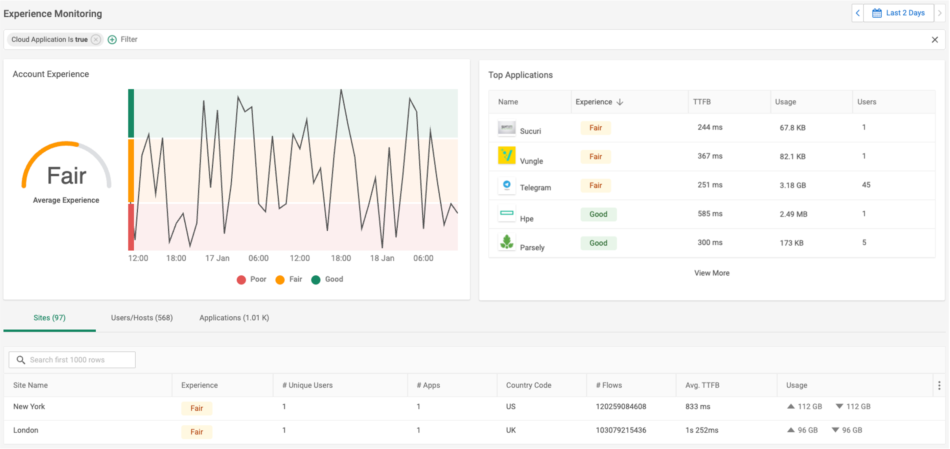Open the Last 2 Days calendar icon
The width and height of the screenshot is (950, 449).
(877, 13)
